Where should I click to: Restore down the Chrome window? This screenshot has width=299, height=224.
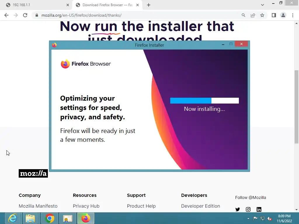pyautogui.click(x=281, y=3)
